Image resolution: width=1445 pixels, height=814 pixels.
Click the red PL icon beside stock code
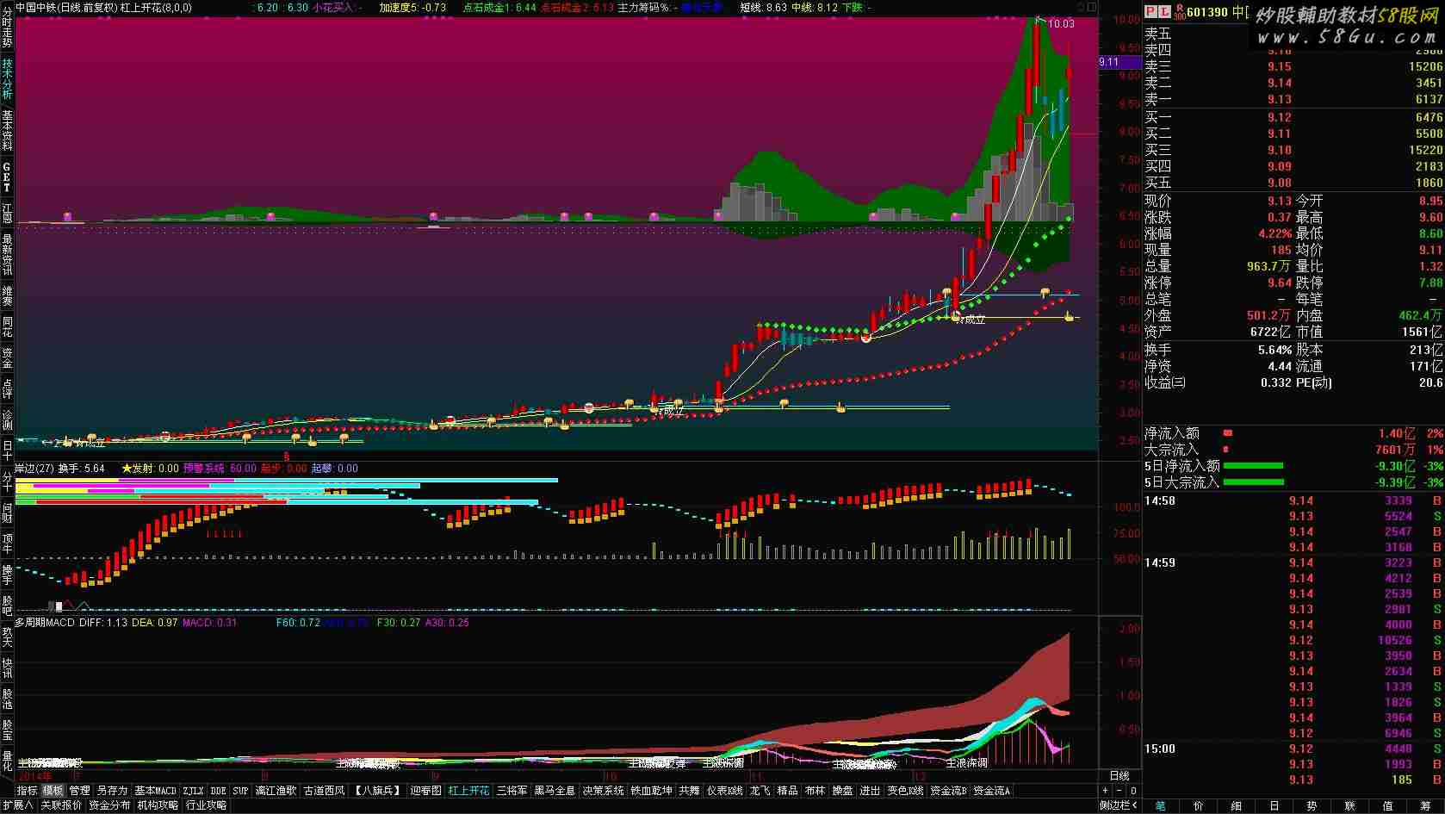click(x=1157, y=11)
